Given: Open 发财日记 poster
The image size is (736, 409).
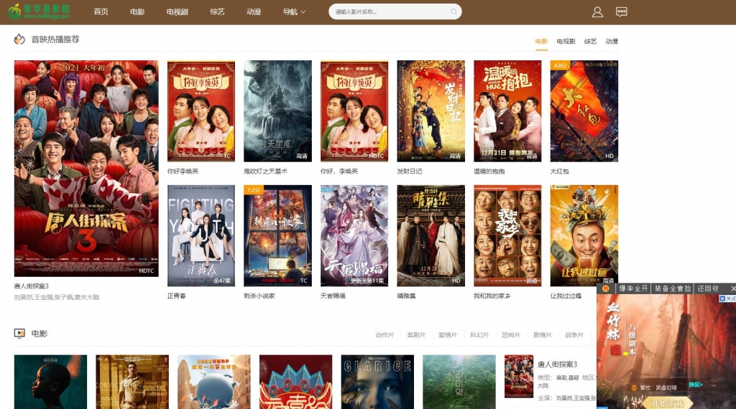Looking at the screenshot, I should 431,111.
